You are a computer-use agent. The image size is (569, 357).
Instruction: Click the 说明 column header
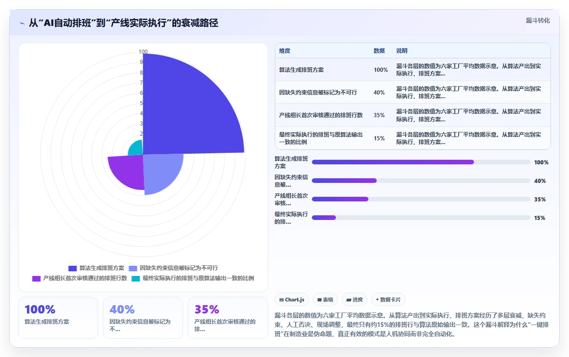[x=402, y=51]
